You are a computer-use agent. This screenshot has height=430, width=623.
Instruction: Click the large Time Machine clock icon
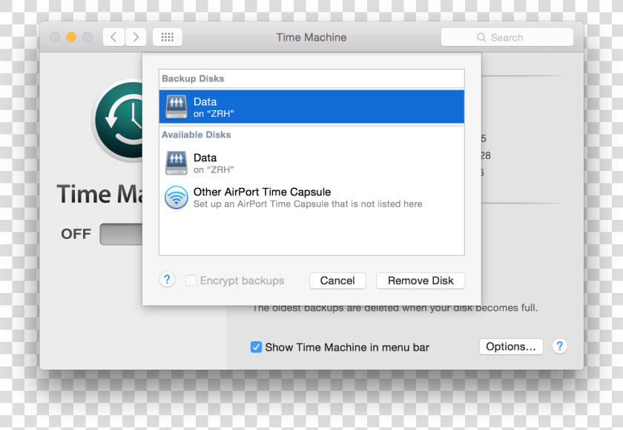click(x=119, y=120)
